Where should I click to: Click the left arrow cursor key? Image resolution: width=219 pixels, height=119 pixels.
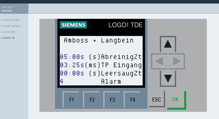tap(159, 61)
